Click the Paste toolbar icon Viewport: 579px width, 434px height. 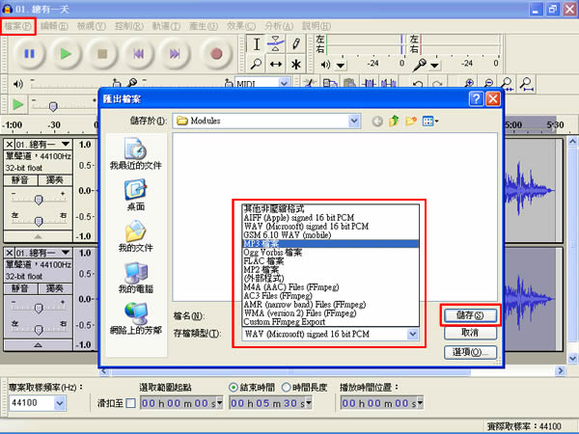point(349,83)
